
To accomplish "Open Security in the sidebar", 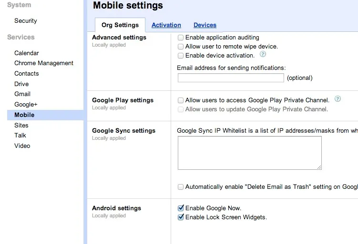I will tap(26, 21).
